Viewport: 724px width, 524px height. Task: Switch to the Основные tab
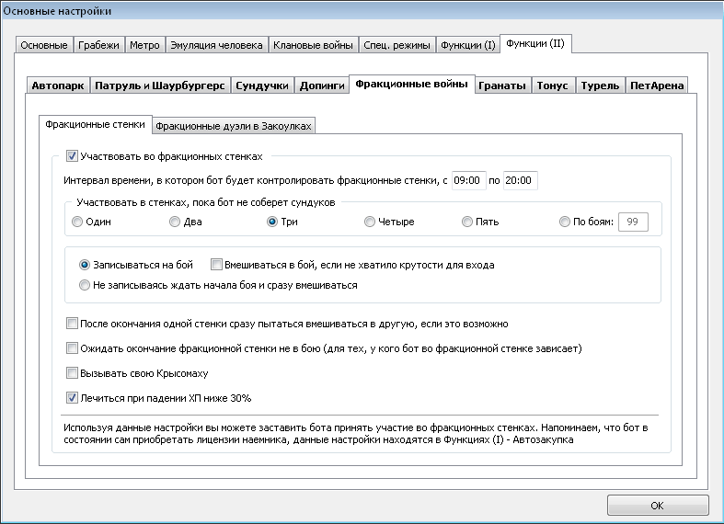[44, 45]
